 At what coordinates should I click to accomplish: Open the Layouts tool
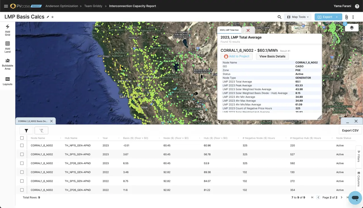point(8,81)
